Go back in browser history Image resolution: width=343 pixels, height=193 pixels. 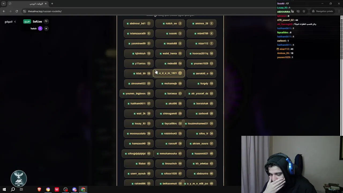pos(4,11)
